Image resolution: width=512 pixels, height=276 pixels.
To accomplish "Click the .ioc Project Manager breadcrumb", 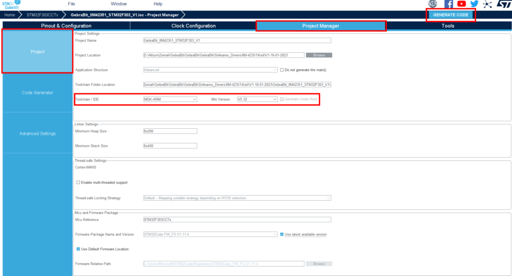I will (124, 15).
